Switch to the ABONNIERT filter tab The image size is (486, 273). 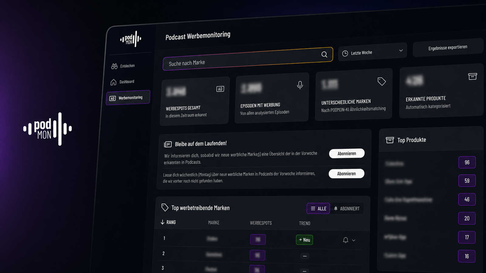click(x=347, y=209)
